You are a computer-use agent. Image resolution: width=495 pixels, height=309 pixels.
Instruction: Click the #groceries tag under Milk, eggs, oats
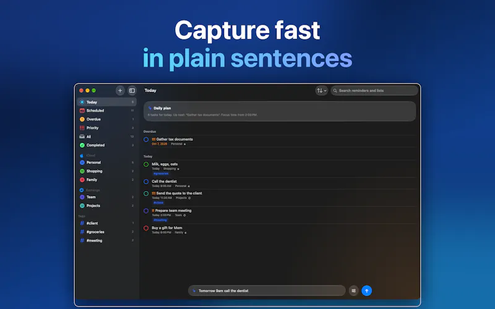(x=161, y=174)
